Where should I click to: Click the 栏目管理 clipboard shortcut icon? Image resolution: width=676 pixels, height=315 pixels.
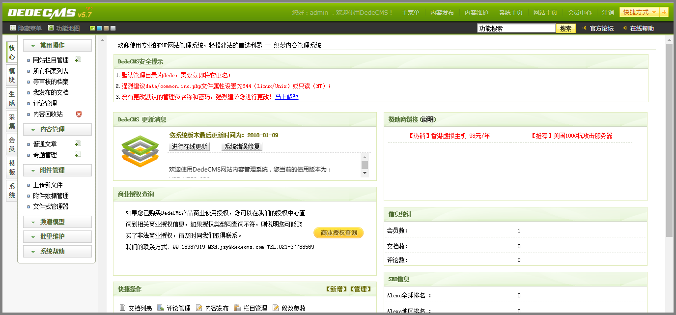[x=238, y=308]
